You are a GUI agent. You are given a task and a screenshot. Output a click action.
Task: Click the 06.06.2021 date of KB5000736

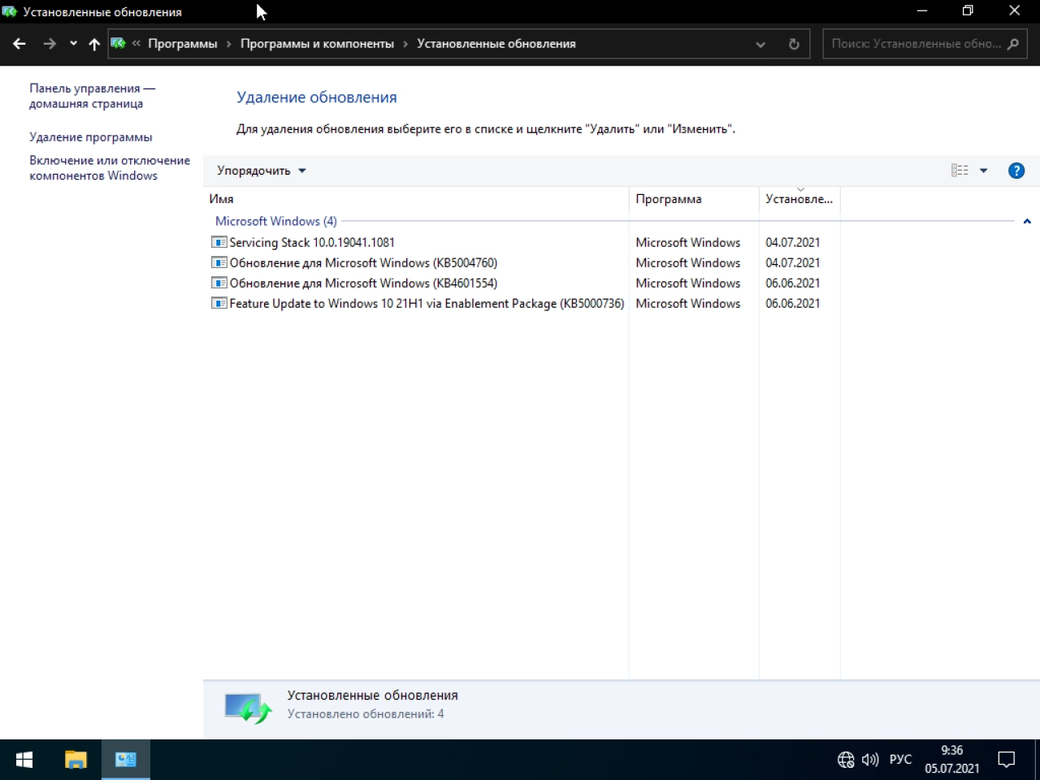793,303
